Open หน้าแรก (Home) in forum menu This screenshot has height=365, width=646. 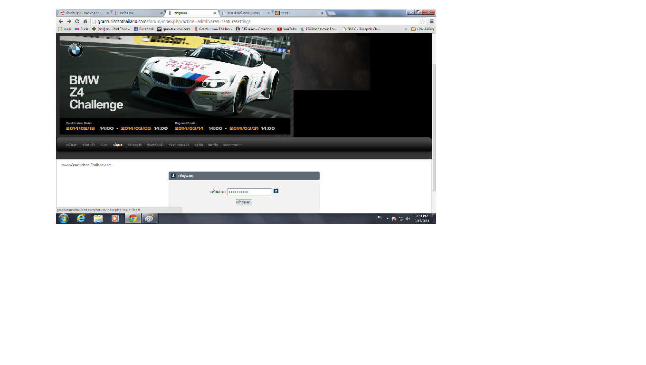click(x=72, y=144)
